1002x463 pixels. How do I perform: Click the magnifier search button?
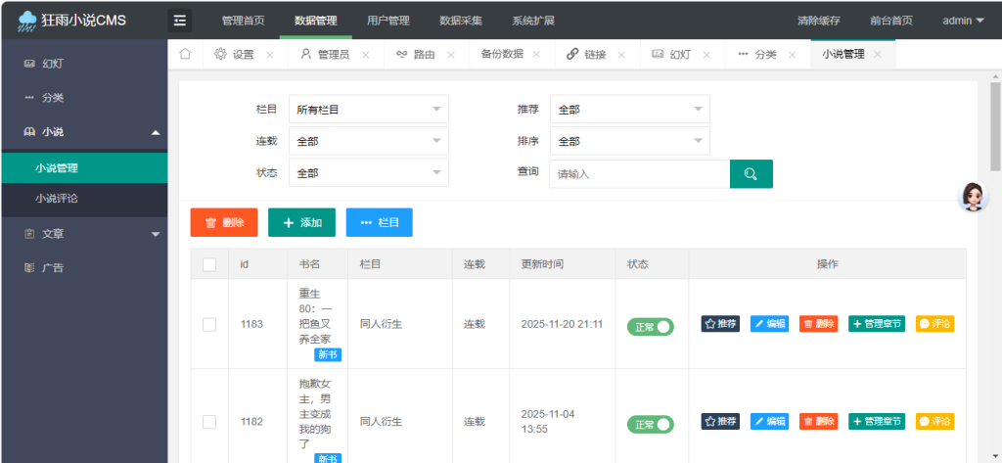point(751,173)
